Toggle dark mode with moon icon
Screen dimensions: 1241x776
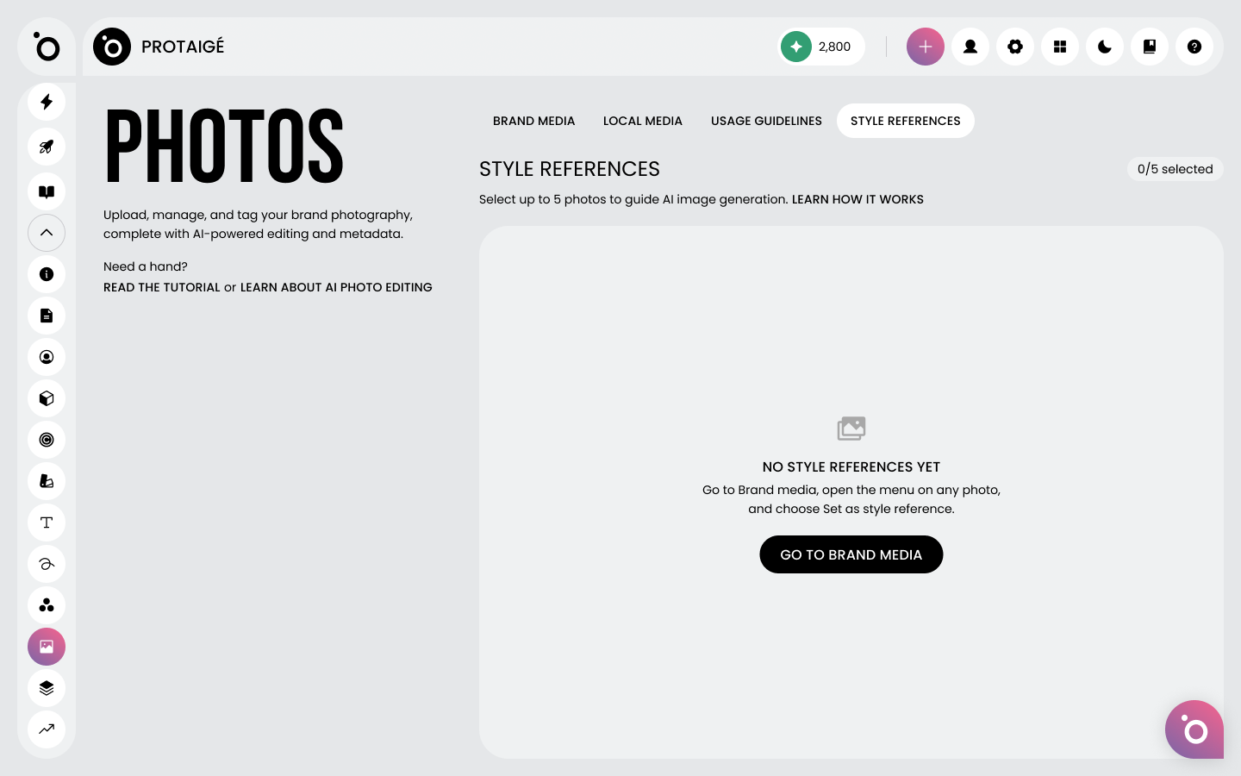pos(1105,47)
